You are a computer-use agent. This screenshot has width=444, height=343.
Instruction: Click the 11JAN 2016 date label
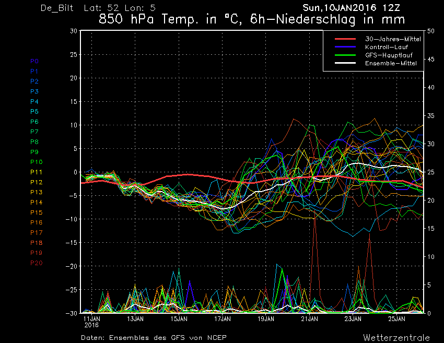point(91,322)
